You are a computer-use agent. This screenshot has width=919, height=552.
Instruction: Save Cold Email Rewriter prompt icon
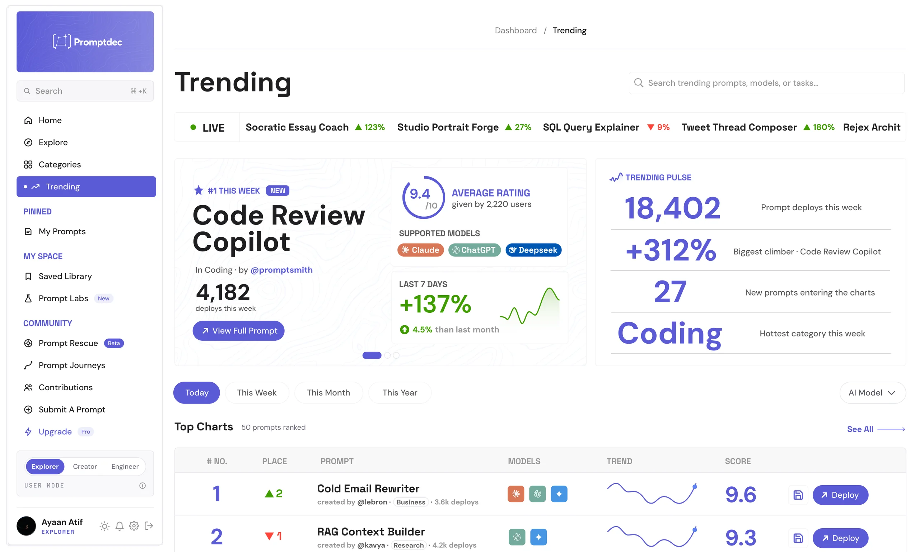coord(798,495)
